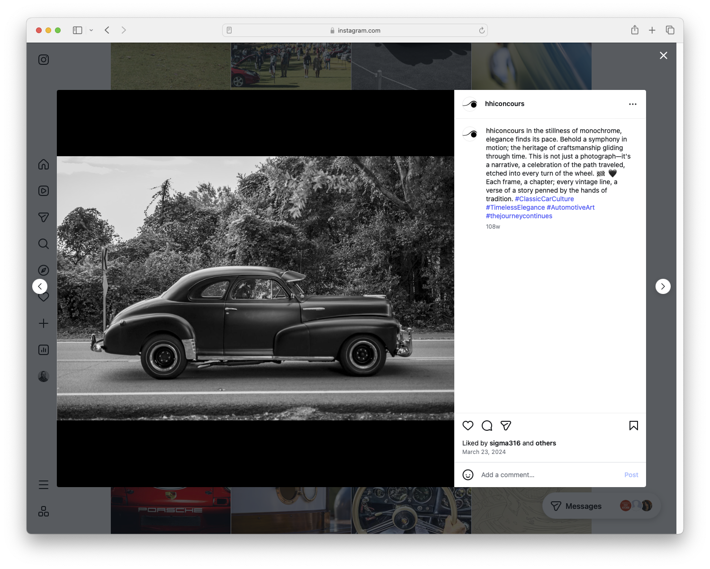Advance to the next photo with right chevron
This screenshot has width=710, height=569.
(663, 286)
